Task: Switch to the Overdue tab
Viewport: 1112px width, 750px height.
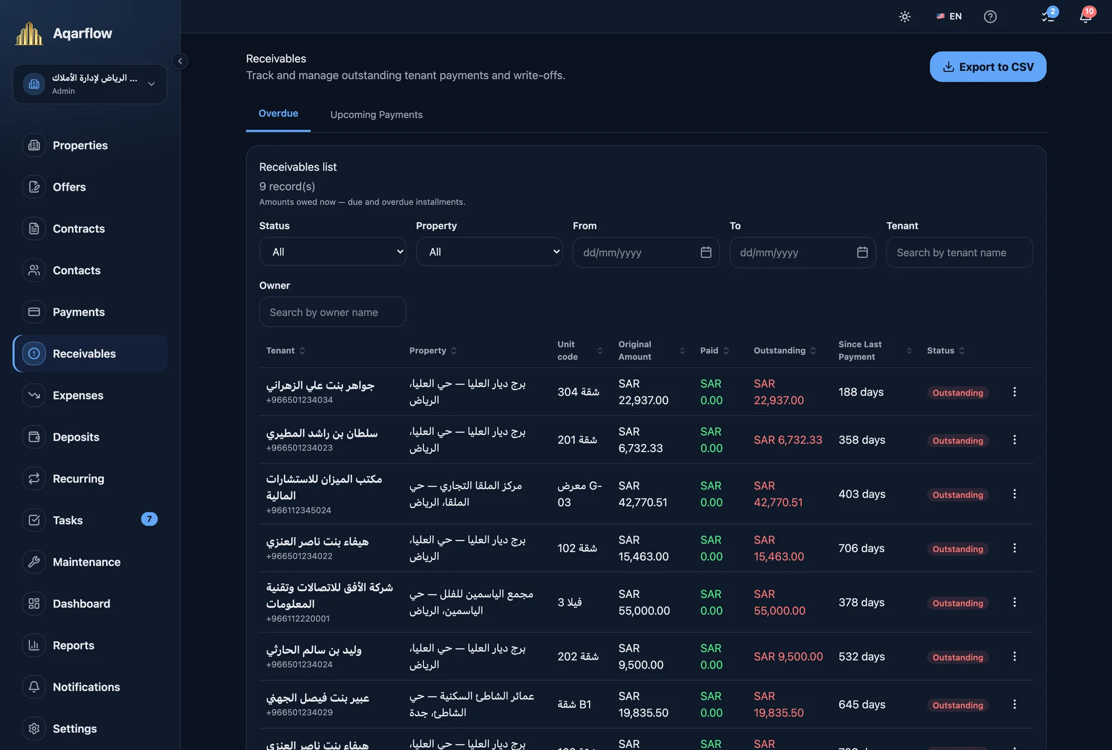Action: pyautogui.click(x=278, y=113)
